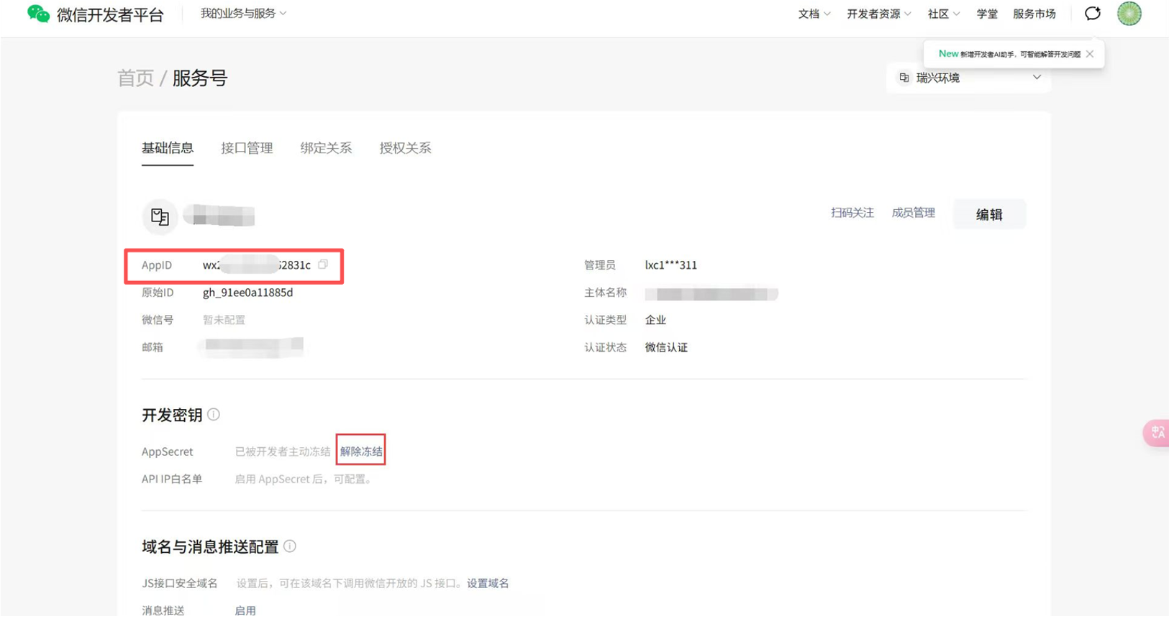Image resolution: width=1169 pixels, height=624 pixels.
Task: Switch to the 授权关系 tab
Action: coord(405,148)
